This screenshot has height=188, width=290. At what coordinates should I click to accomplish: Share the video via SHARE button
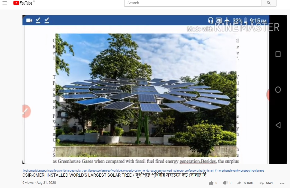[x=245, y=183]
